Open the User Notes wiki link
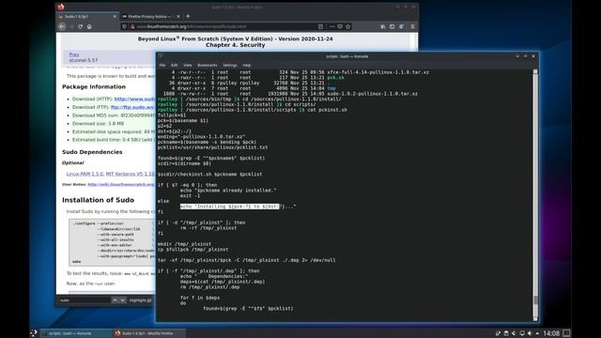601x338 pixels. pos(121,184)
